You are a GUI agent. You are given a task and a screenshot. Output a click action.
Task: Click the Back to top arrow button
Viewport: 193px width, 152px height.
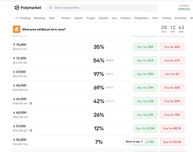tap(134, 142)
